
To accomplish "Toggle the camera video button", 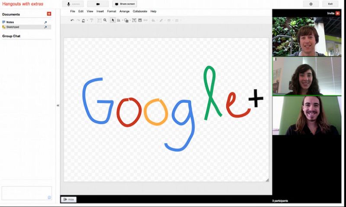I will [98, 4].
